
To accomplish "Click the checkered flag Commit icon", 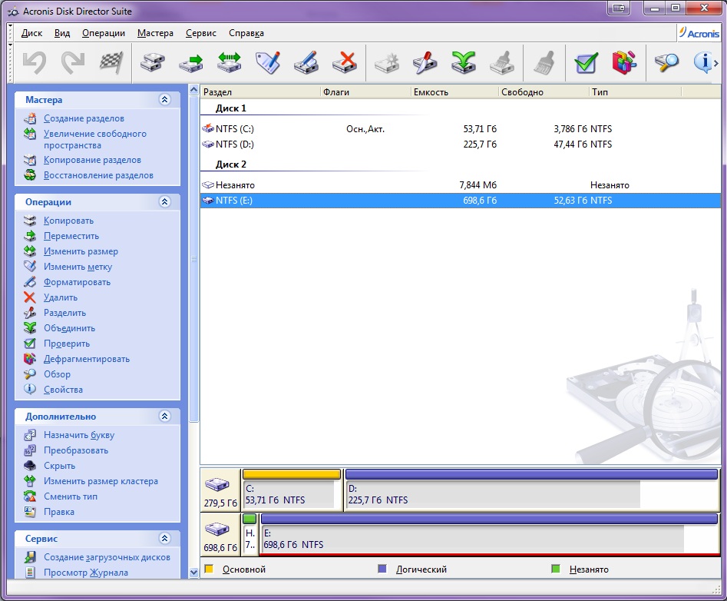I will (111, 63).
